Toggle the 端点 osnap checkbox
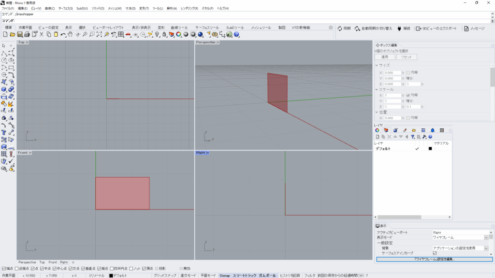 pyautogui.click(x=4, y=268)
